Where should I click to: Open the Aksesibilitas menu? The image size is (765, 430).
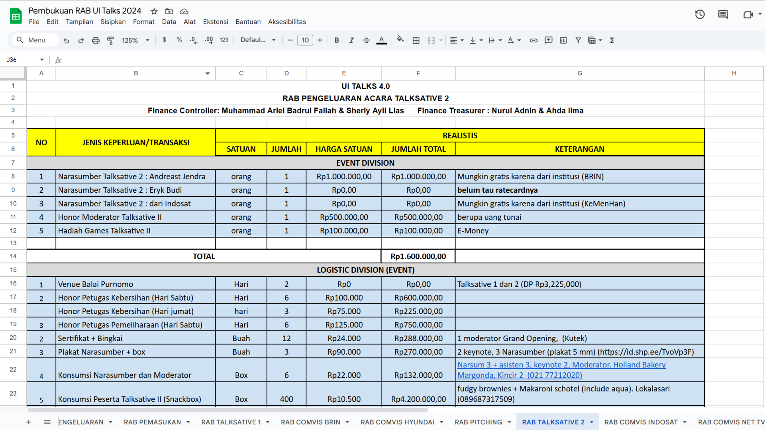(287, 22)
